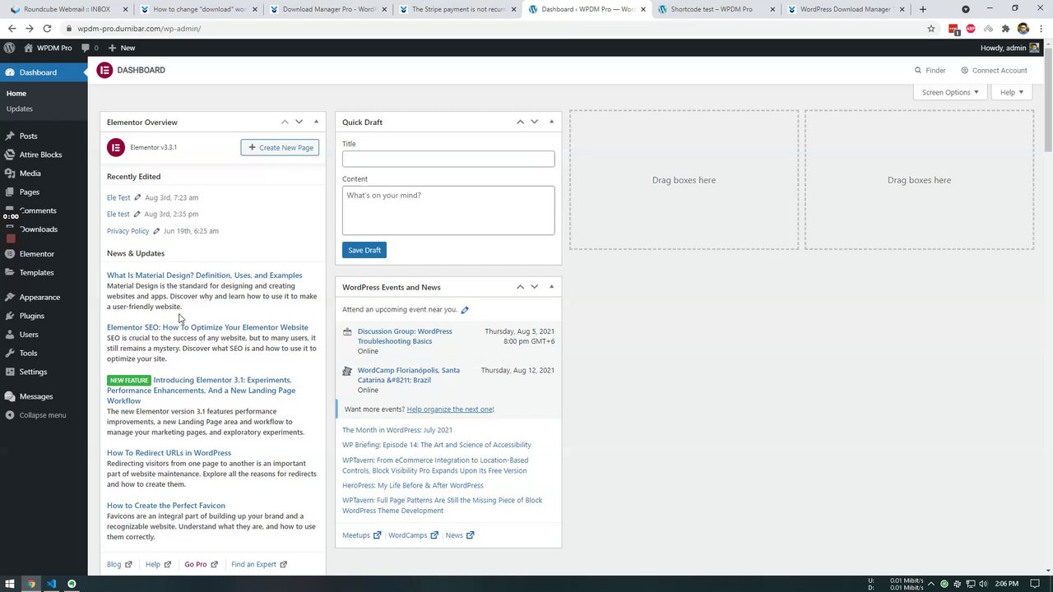
Task: Toggle Quick Draft panel collapse
Action: pos(551,122)
